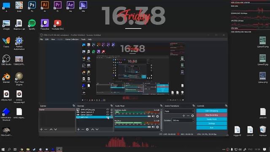Image resolution: width=270 pixels, height=152 pixels.
Task: Open Settings from Controls panel
Action: click(212, 123)
